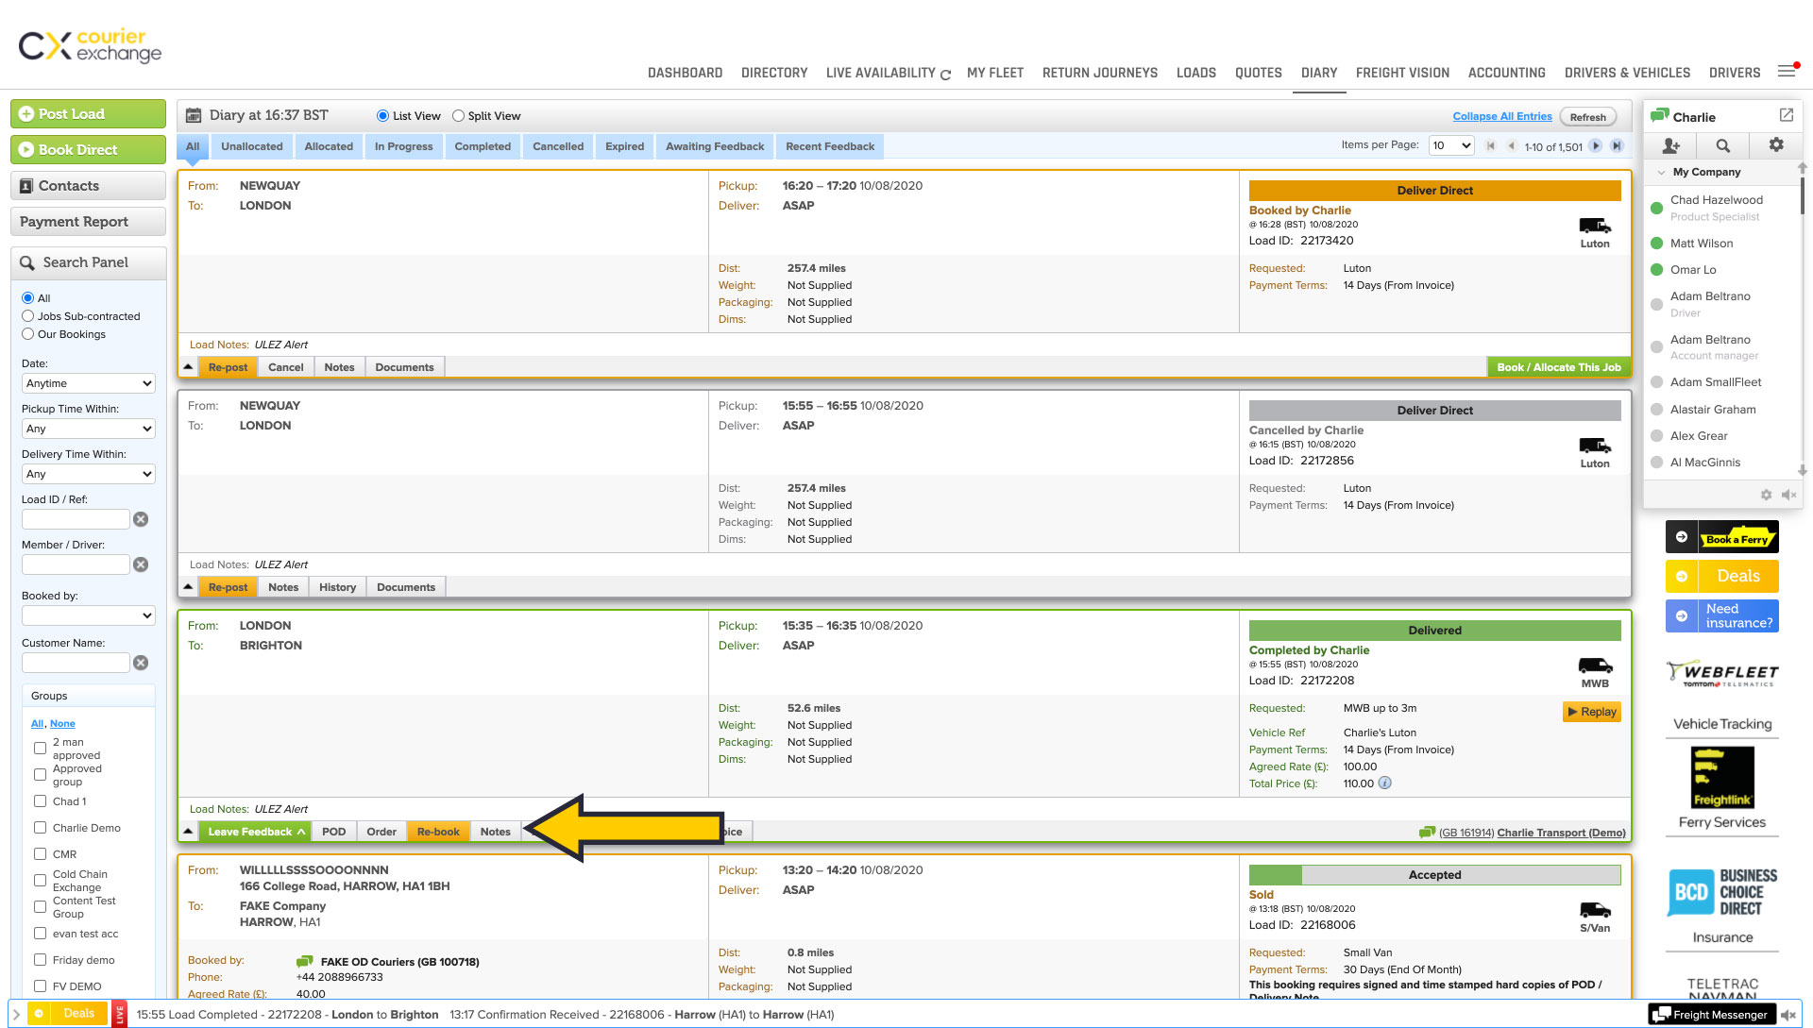The width and height of the screenshot is (1813, 1028).
Task: Click the Collapse All Entries link
Action: coord(1501,116)
